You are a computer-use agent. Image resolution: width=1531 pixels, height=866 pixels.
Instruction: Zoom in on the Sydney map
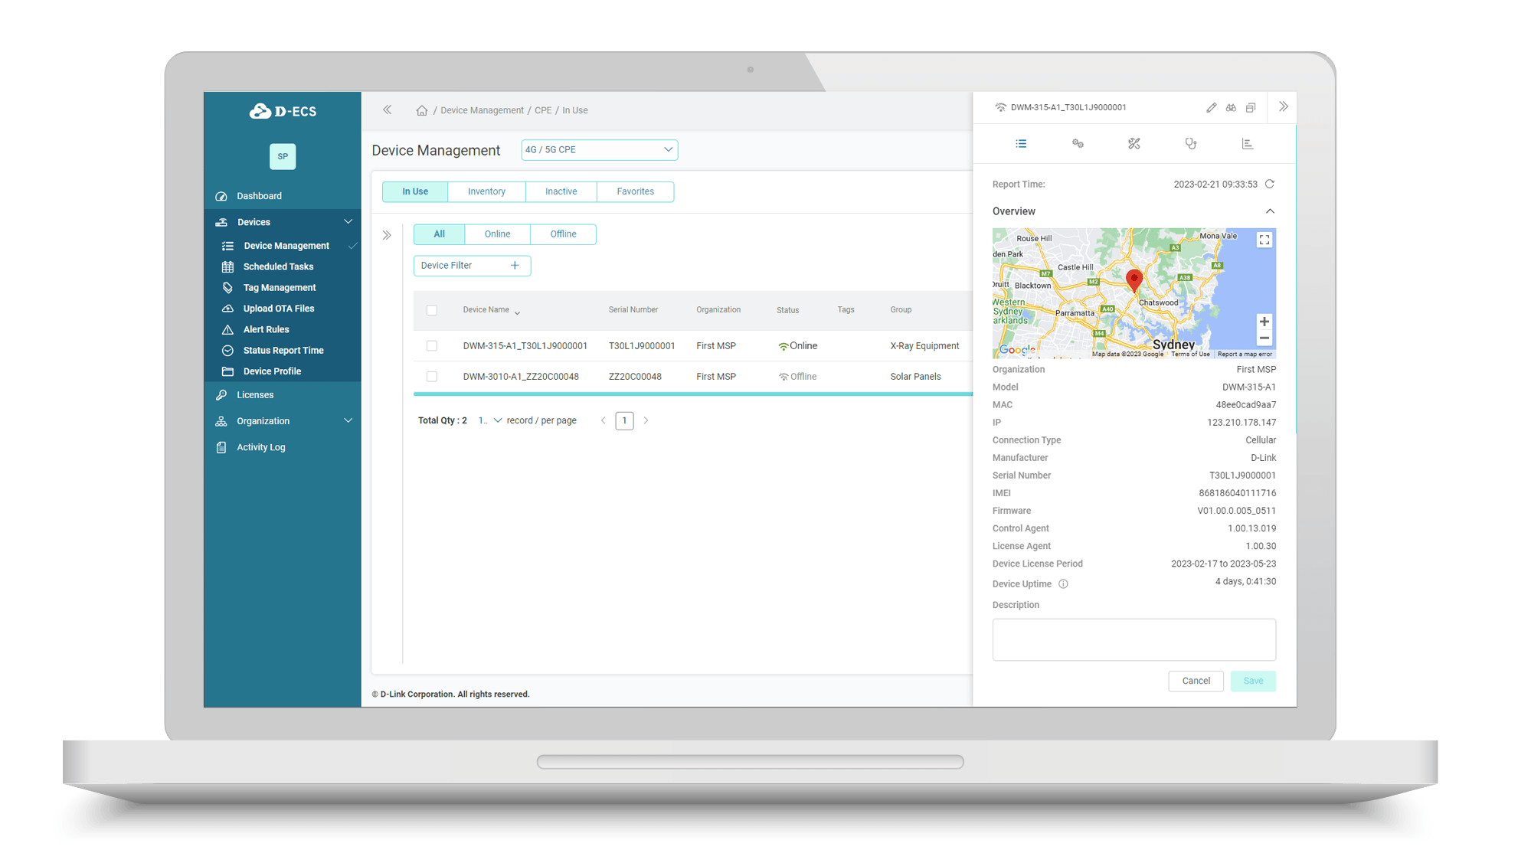(1264, 322)
